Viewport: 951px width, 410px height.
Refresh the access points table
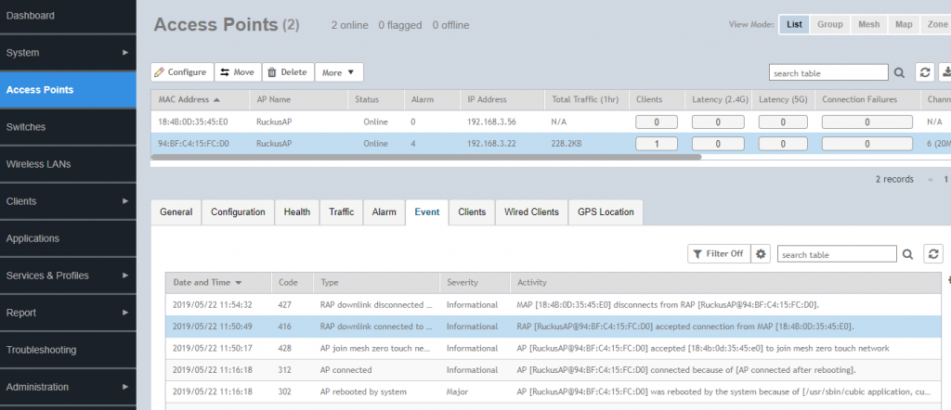(x=925, y=72)
